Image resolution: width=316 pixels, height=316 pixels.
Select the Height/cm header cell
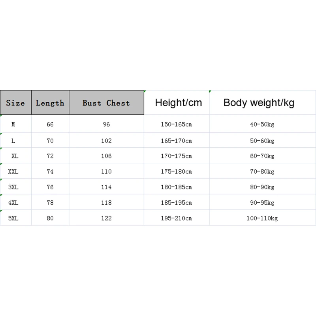pyautogui.click(x=178, y=103)
